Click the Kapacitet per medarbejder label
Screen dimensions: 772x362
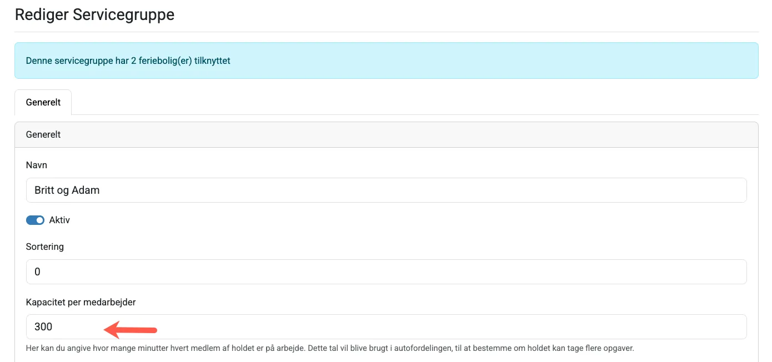point(81,302)
